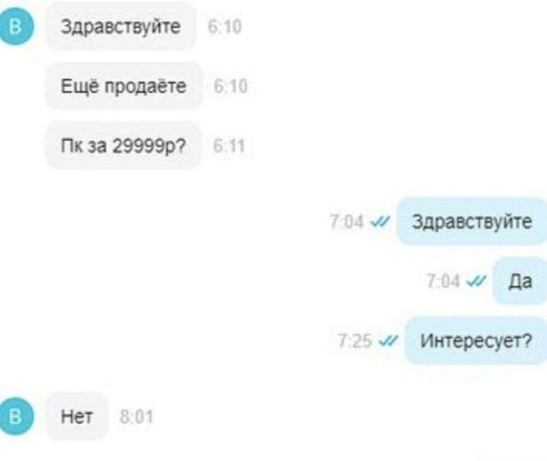Click the top sender avatar B
The height and width of the screenshot is (461, 547).
pos(16,27)
